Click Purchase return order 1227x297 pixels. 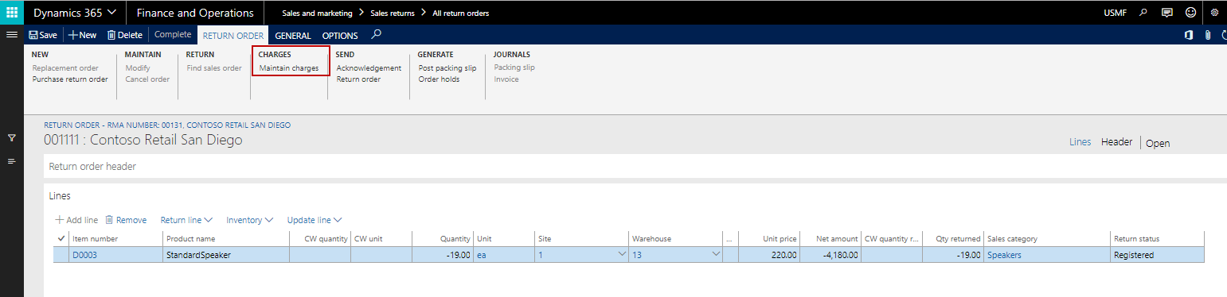pos(70,79)
